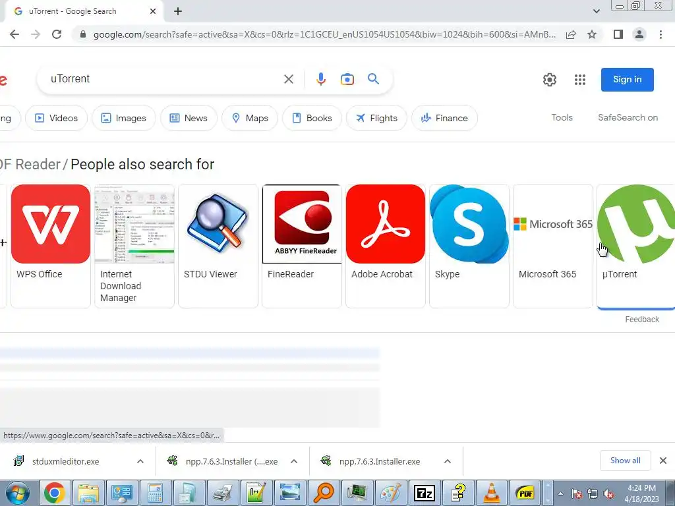The width and height of the screenshot is (675, 506).
Task: Submit search with magnifier icon
Action: tap(373, 79)
